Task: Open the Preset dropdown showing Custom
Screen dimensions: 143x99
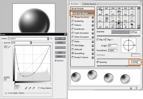Action: (x=28, y=39)
